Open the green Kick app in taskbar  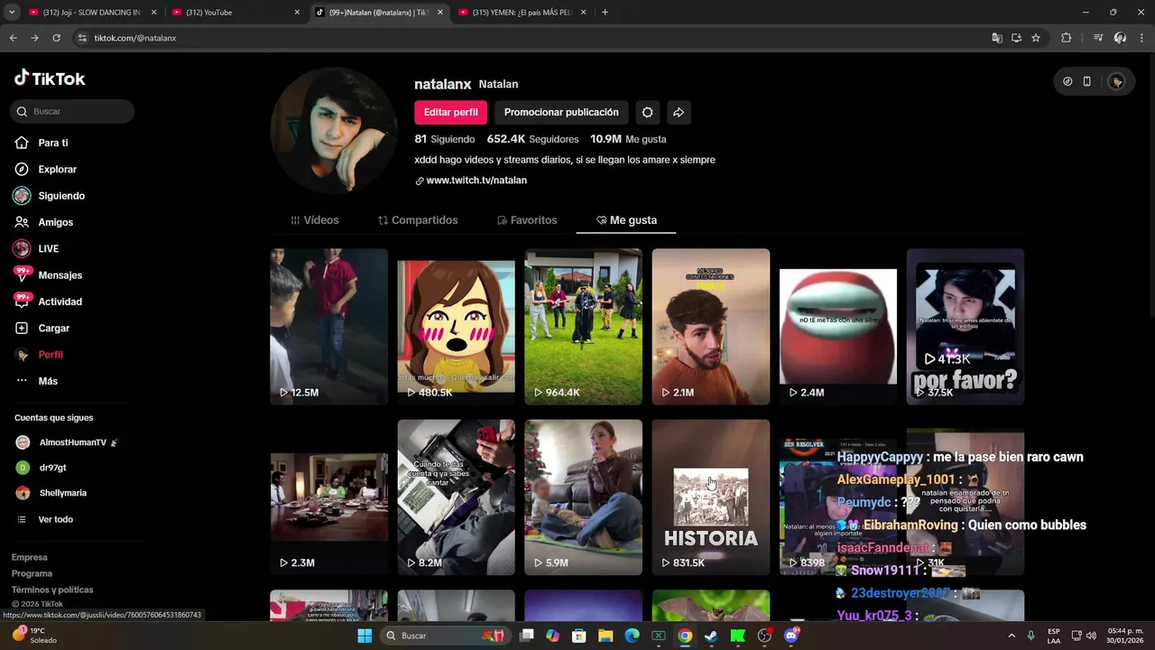click(737, 636)
